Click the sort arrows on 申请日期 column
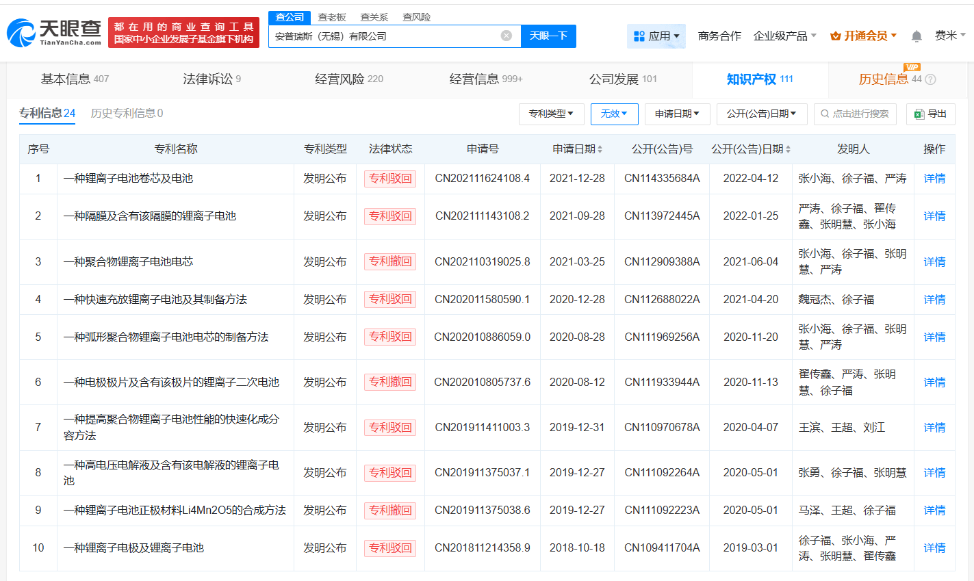Screen dimensions: 974x581 600,149
